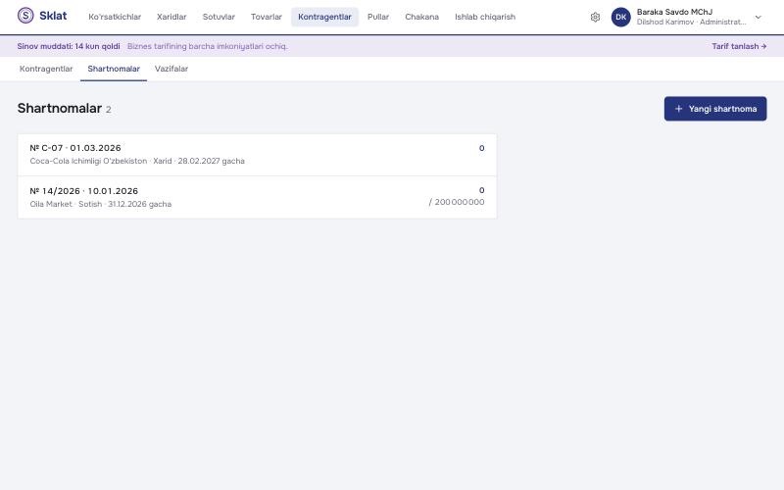Click the Sklat brand name

pos(53,16)
